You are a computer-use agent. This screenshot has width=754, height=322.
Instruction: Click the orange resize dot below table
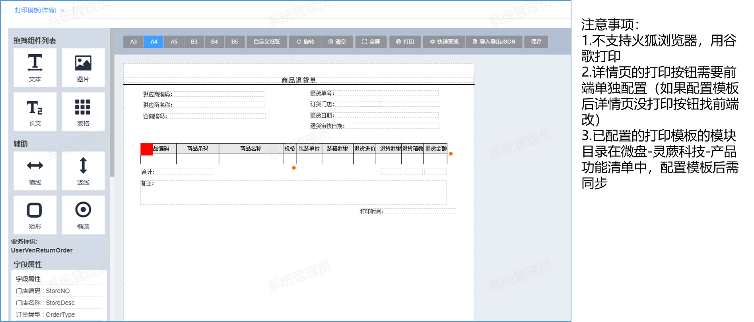(294, 168)
